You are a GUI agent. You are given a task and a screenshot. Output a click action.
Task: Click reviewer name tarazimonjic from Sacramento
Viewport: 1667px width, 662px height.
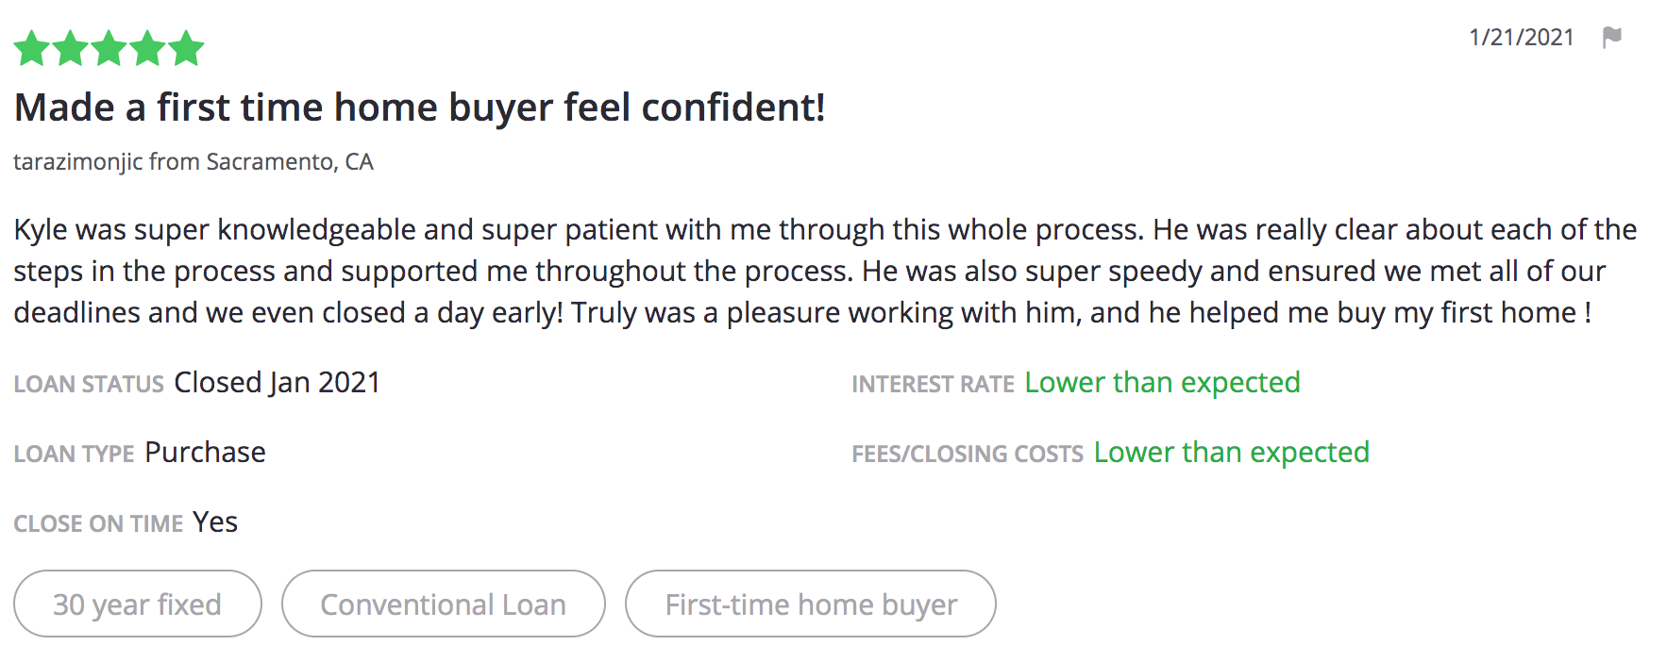tap(194, 162)
